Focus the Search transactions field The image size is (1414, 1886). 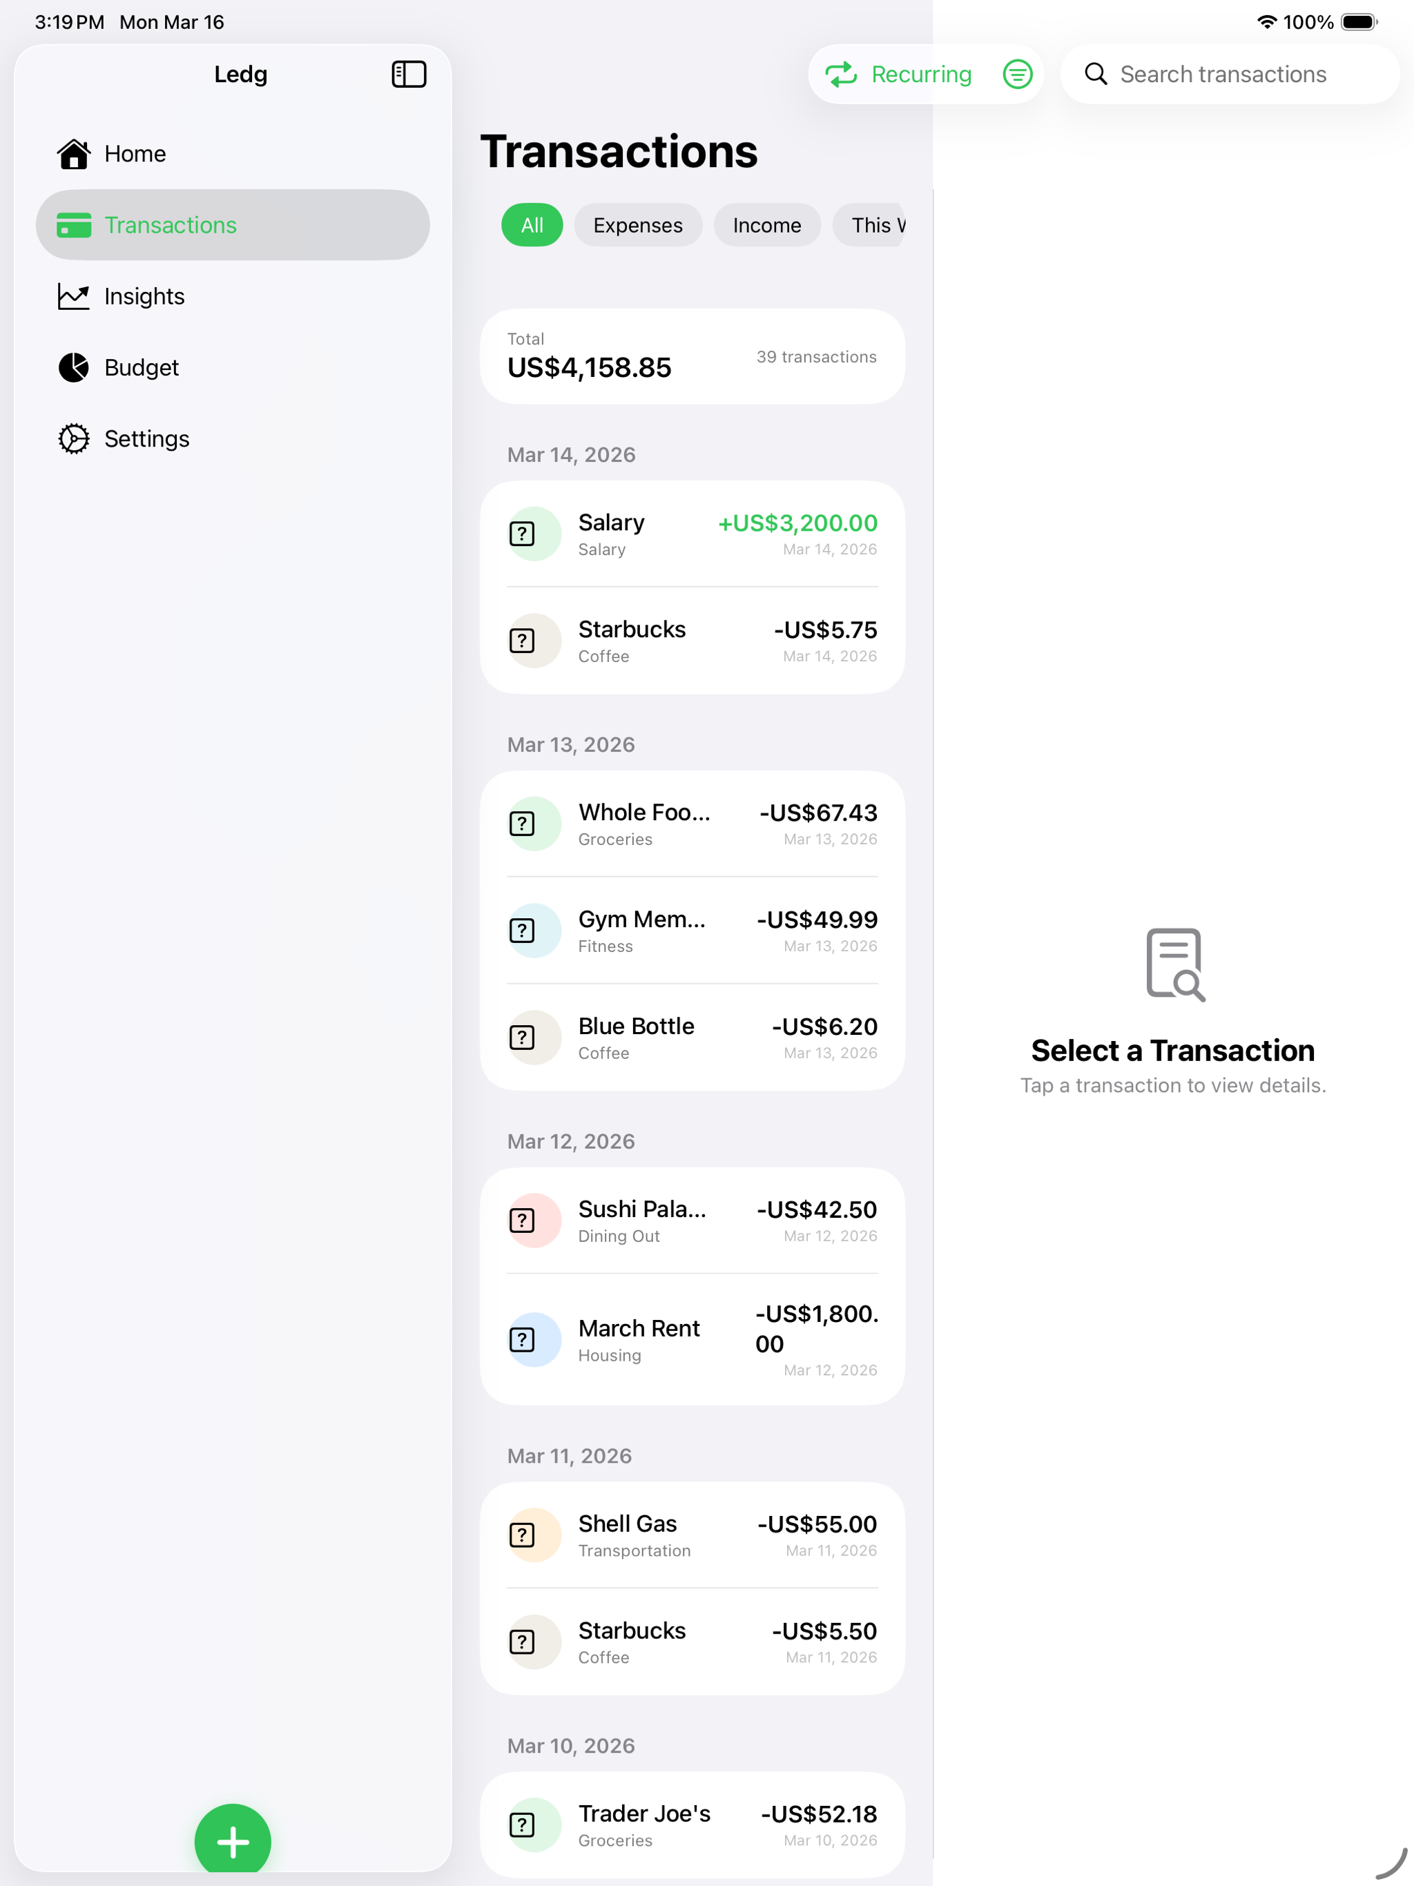pyautogui.click(x=1229, y=74)
